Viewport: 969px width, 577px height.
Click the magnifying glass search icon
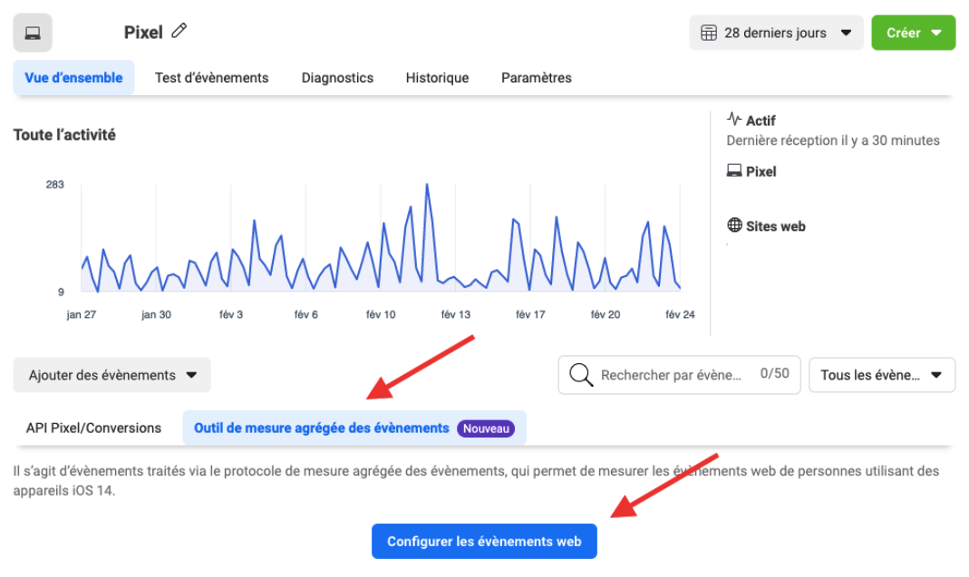tap(580, 374)
